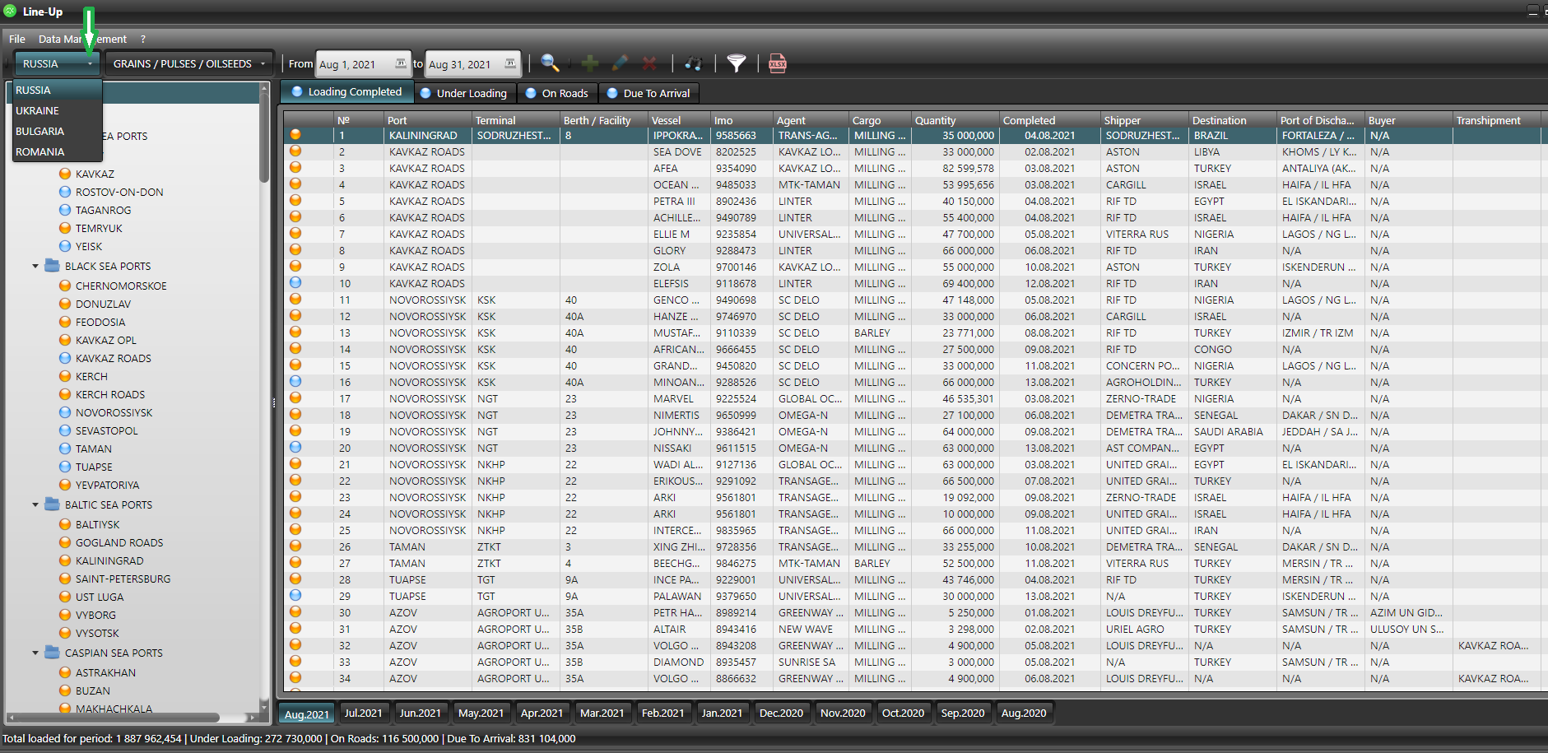Click the binoculars find icon
The image size is (1548, 753).
(x=694, y=63)
